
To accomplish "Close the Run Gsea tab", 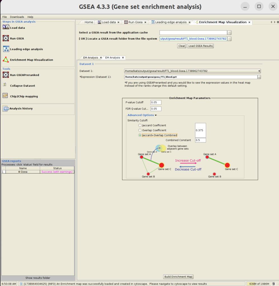I will click(x=145, y=22).
